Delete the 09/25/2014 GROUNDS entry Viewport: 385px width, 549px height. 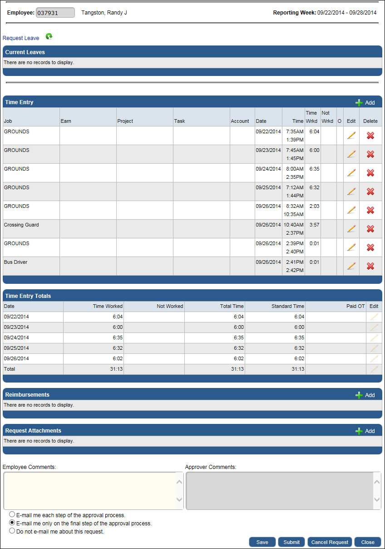click(x=370, y=191)
